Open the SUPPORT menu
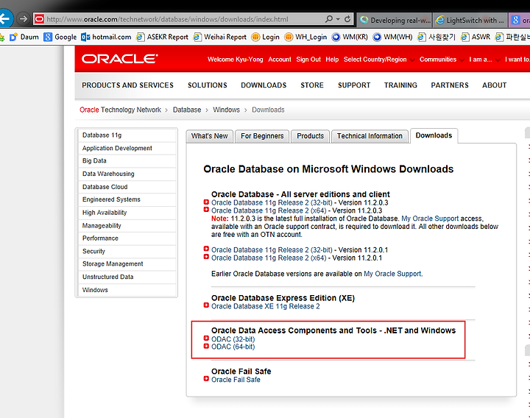This screenshot has height=418, width=530. tap(354, 85)
